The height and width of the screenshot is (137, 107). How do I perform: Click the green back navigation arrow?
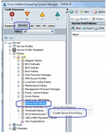71,12
